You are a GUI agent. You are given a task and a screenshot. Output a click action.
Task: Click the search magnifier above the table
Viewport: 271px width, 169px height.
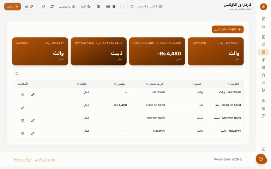click(x=17, y=74)
